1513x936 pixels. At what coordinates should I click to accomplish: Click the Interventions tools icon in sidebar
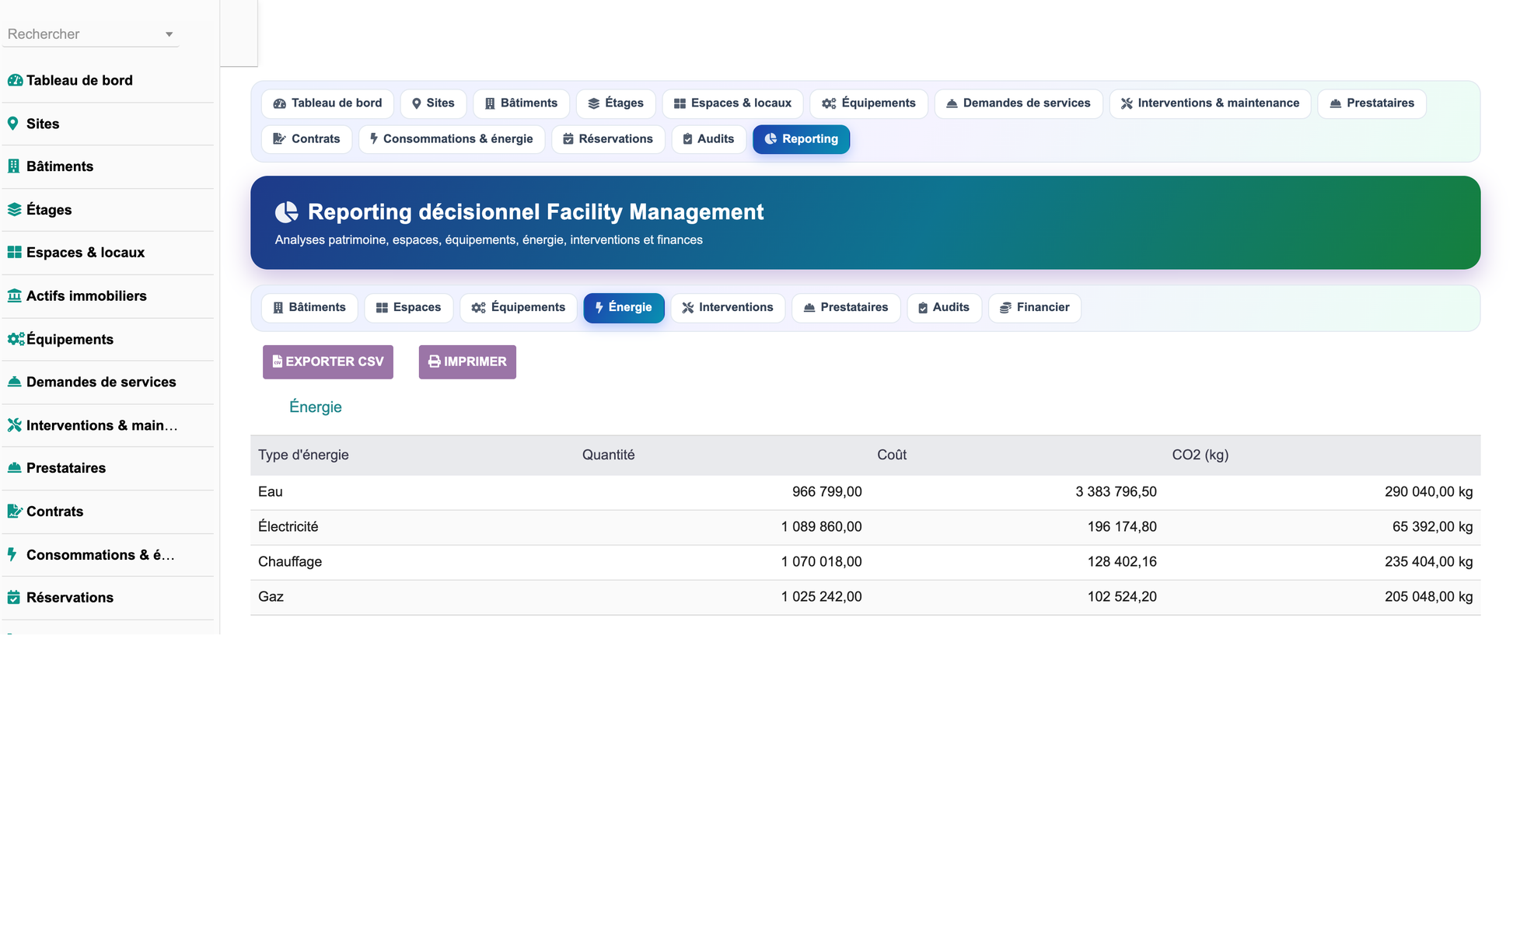14,425
